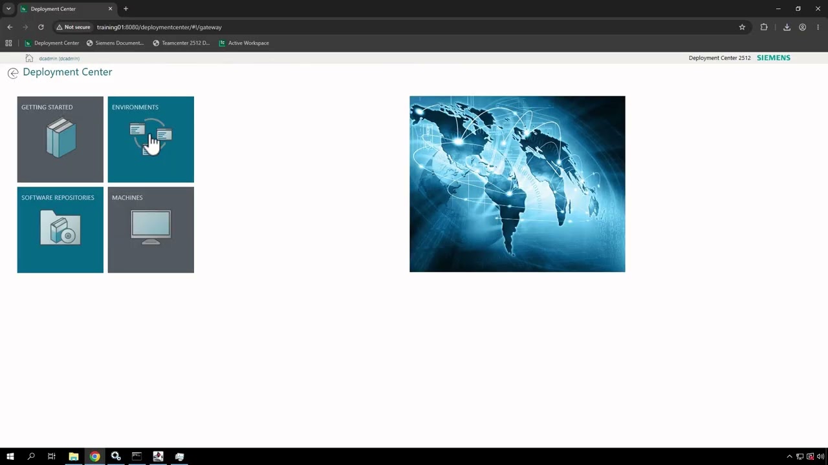The image size is (828, 465).
Task: Open the Chrome extensions puzzle icon
Action: 764,27
